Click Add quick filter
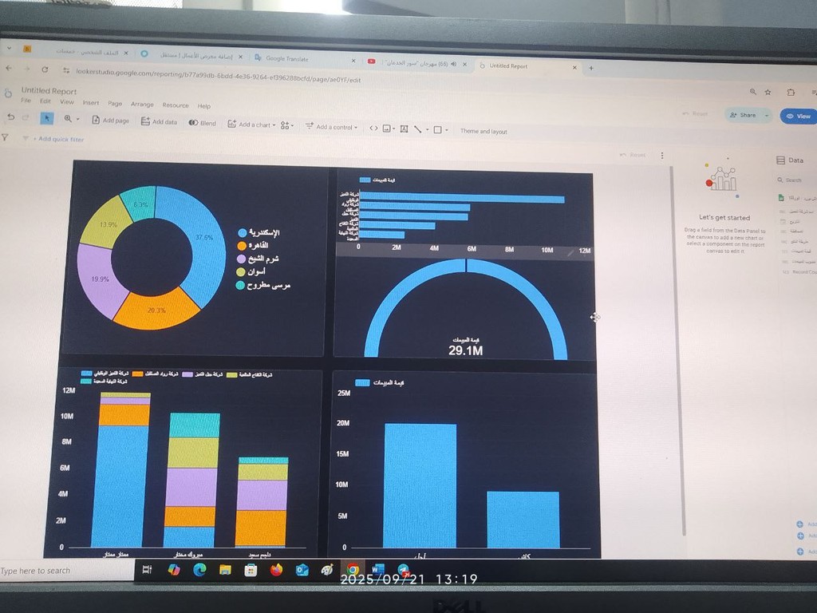 [58, 139]
